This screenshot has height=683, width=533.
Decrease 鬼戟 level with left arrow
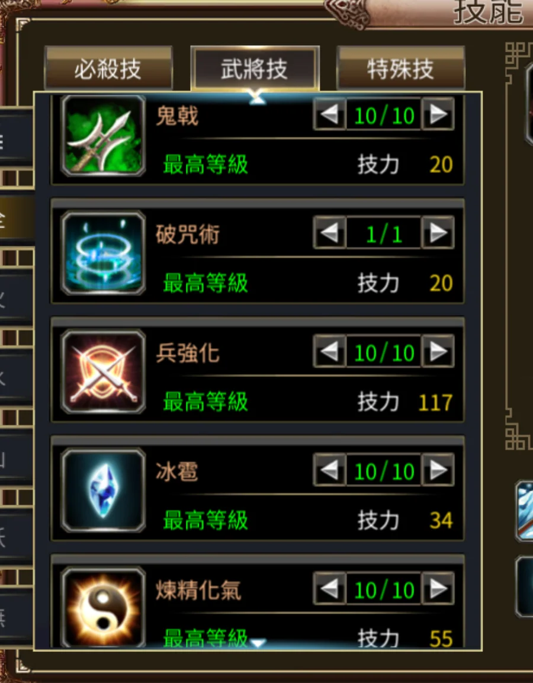click(x=330, y=114)
